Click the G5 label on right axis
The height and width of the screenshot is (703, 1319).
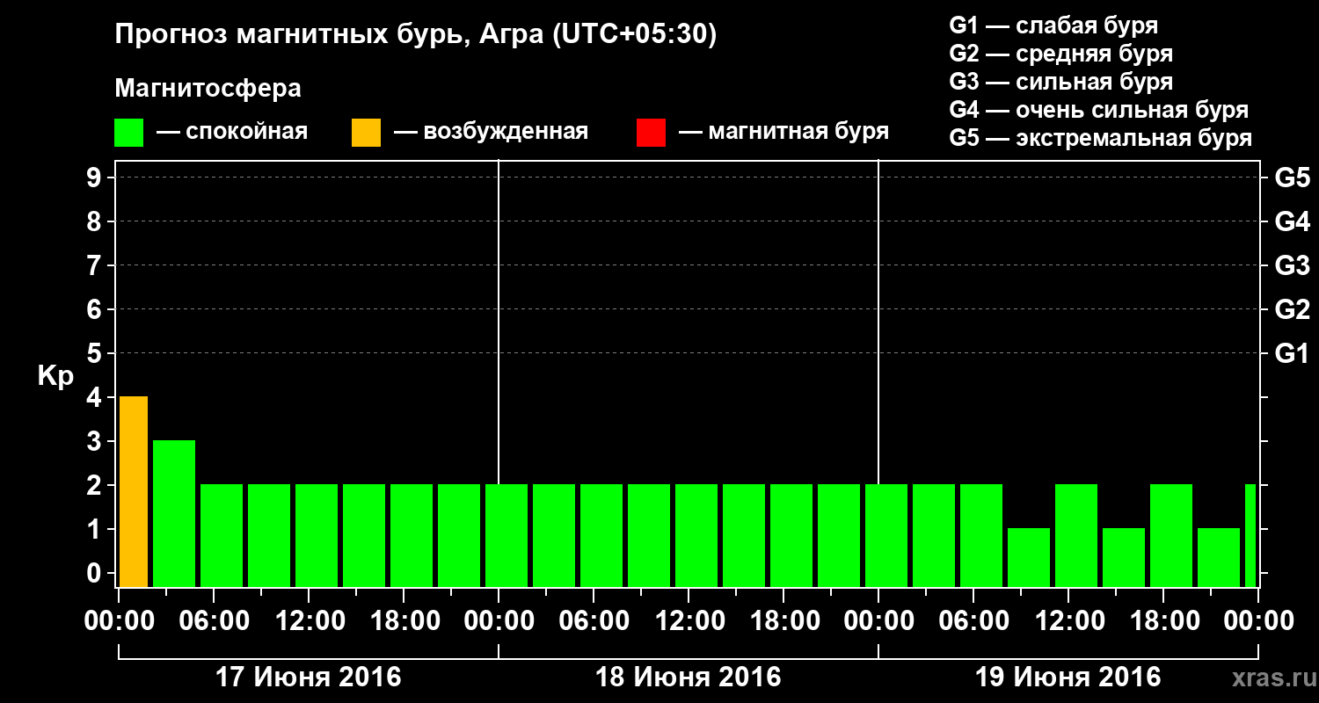(1292, 178)
